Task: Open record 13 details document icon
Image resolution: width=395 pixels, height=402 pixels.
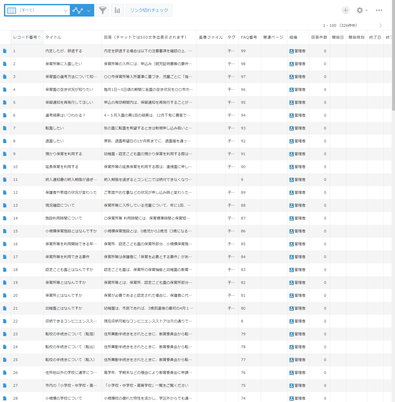Action: [x=5, y=205]
